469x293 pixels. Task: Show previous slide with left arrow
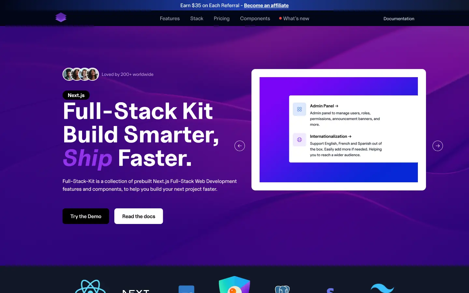240,146
